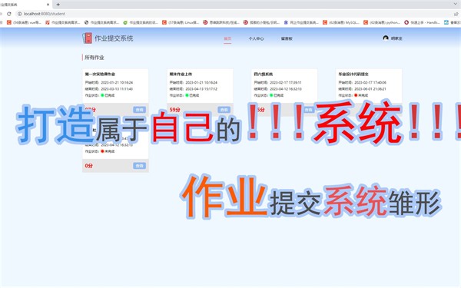Image resolution: width=461 pixels, height=288 pixels.
Task: Share this page from address bar
Action: click(x=456, y=14)
